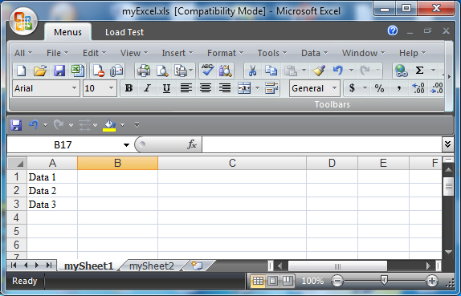461x296 pixels.
Task: Apply comma style format
Action: point(398,88)
